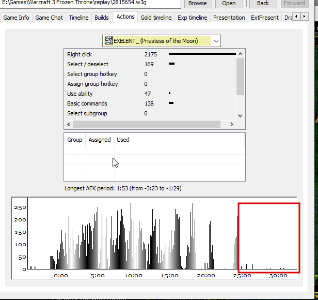Expand player list using dropdown chevron
Screen dimensions: 318x300
click(216, 41)
